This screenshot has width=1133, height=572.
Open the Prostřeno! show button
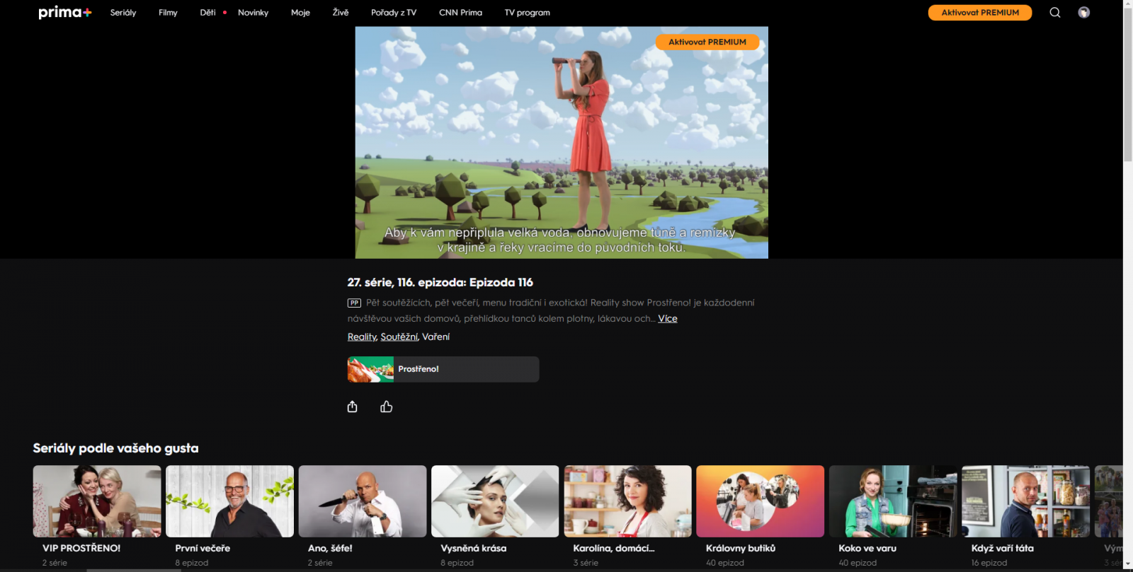(443, 369)
